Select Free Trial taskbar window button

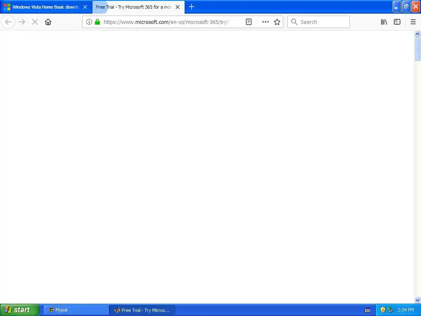point(142,310)
